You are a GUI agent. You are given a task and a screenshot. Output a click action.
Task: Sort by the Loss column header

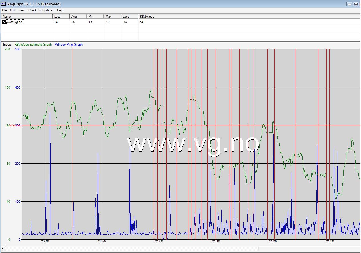pyautogui.click(x=130, y=17)
